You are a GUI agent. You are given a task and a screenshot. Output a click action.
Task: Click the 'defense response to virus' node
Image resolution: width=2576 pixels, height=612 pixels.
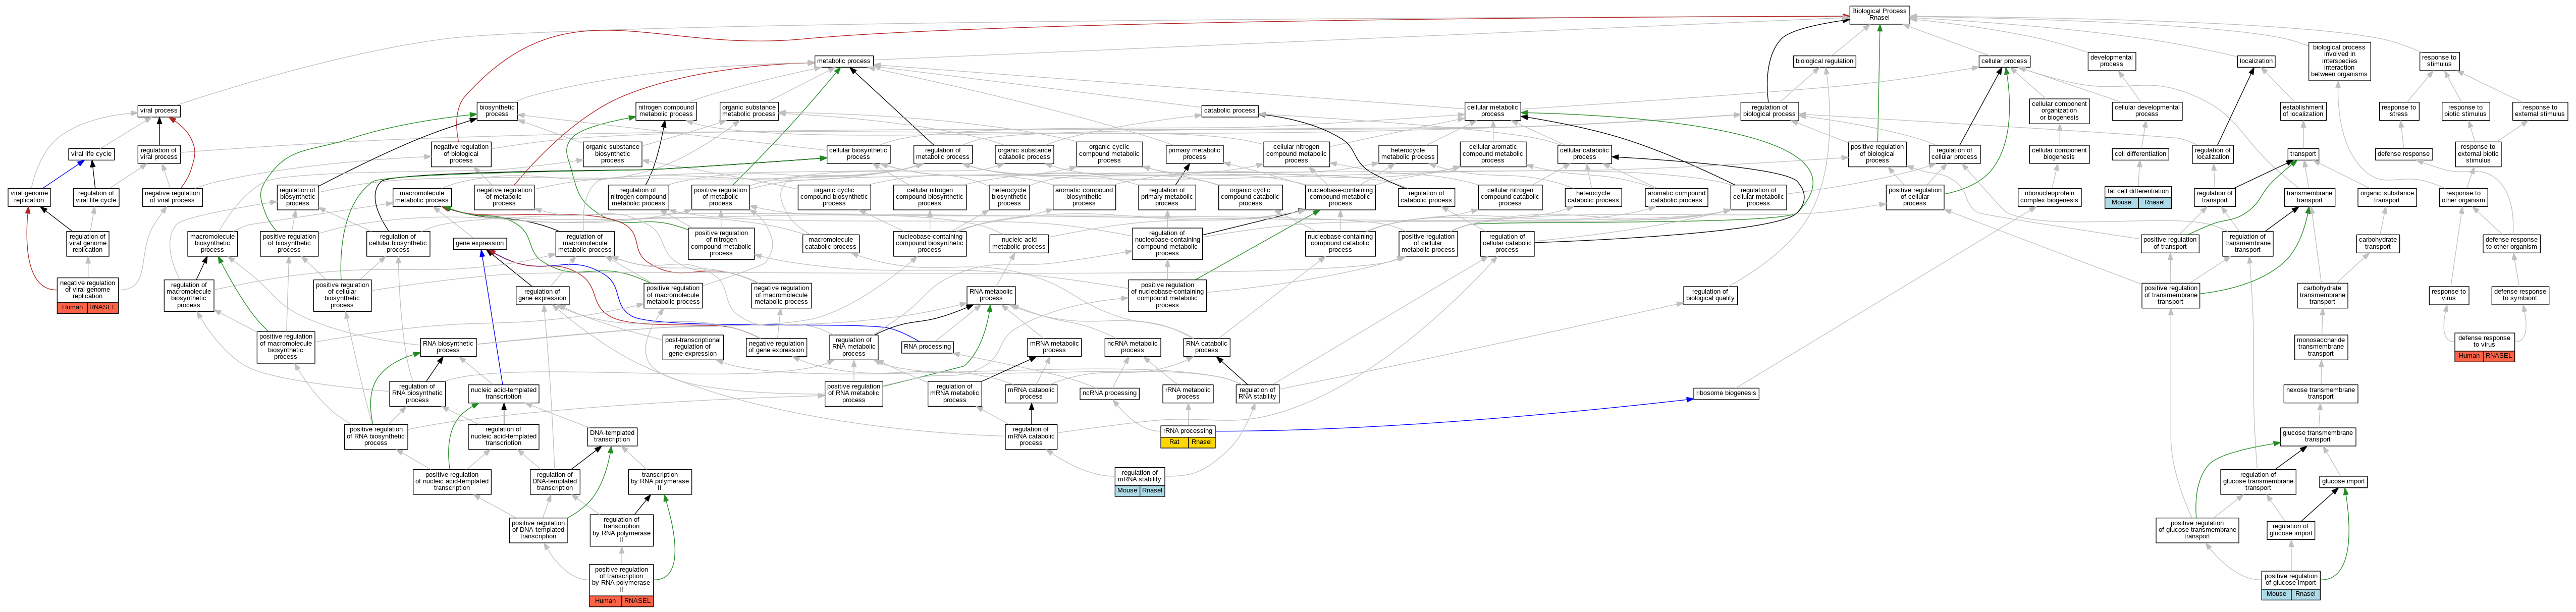[x=2484, y=342]
